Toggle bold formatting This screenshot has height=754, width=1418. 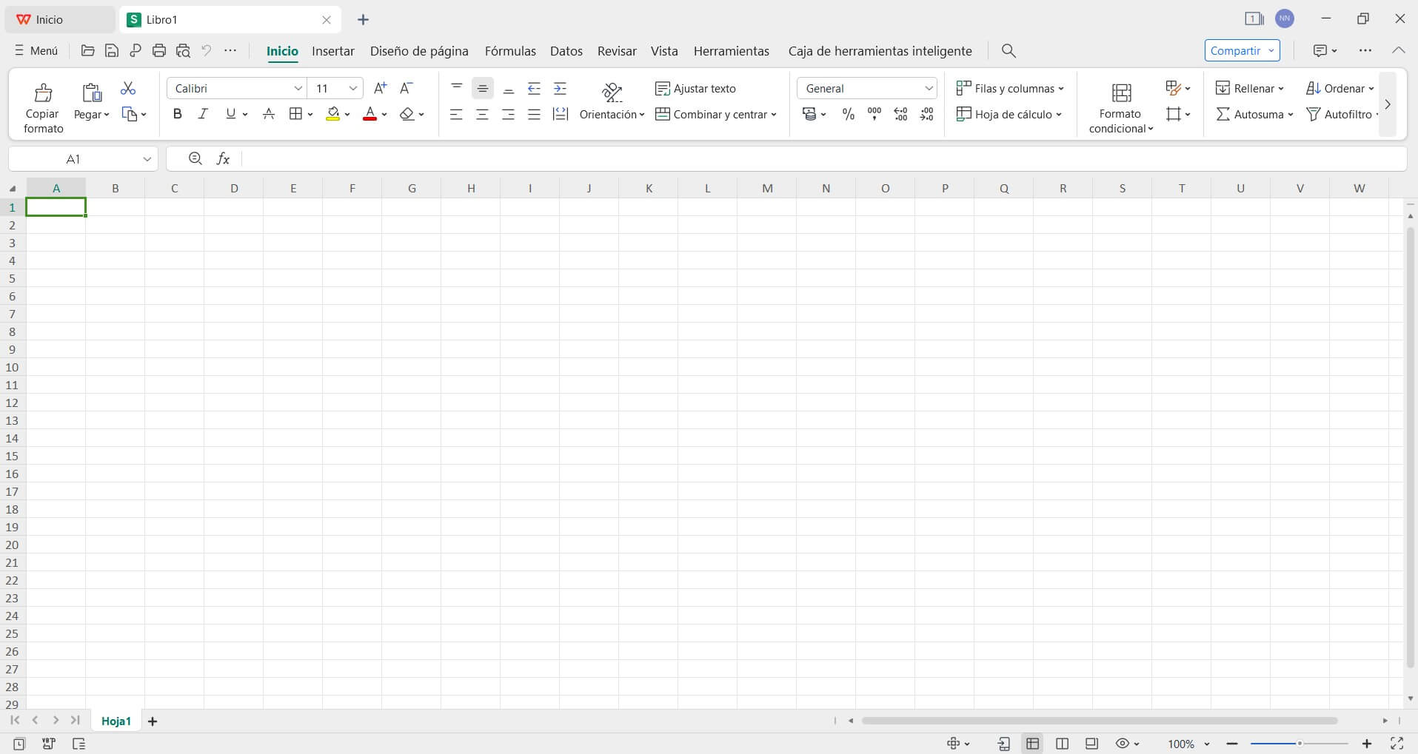point(177,113)
